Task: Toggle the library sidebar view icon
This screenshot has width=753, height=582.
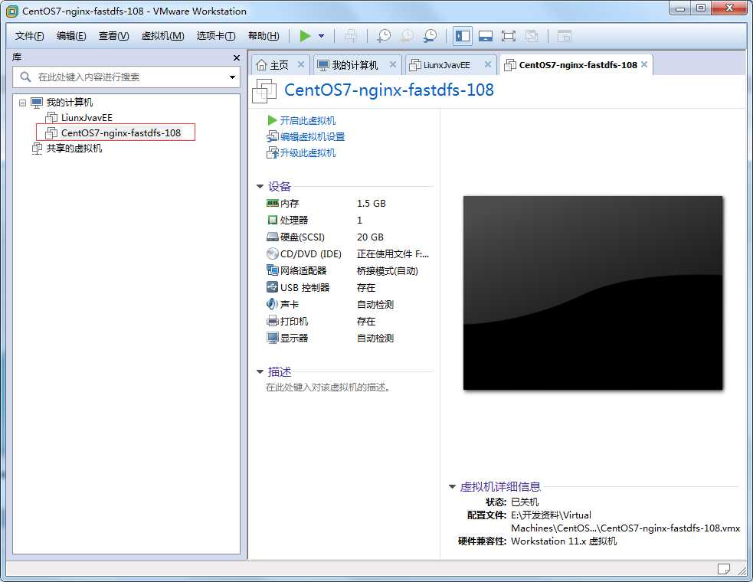Action: [x=463, y=36]
